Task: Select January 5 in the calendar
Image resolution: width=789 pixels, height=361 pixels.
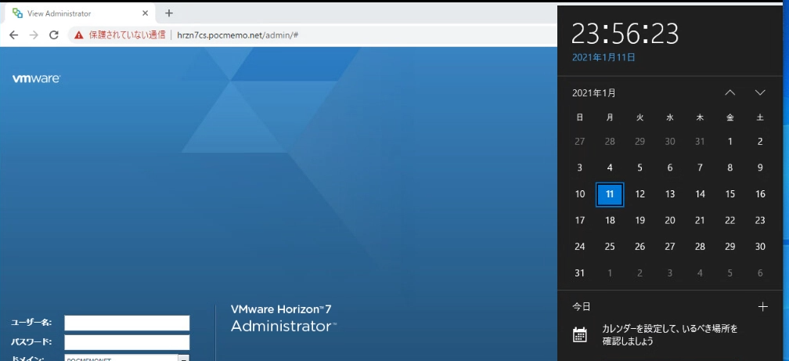Action: pyautogui.click(x=640, y=168)
